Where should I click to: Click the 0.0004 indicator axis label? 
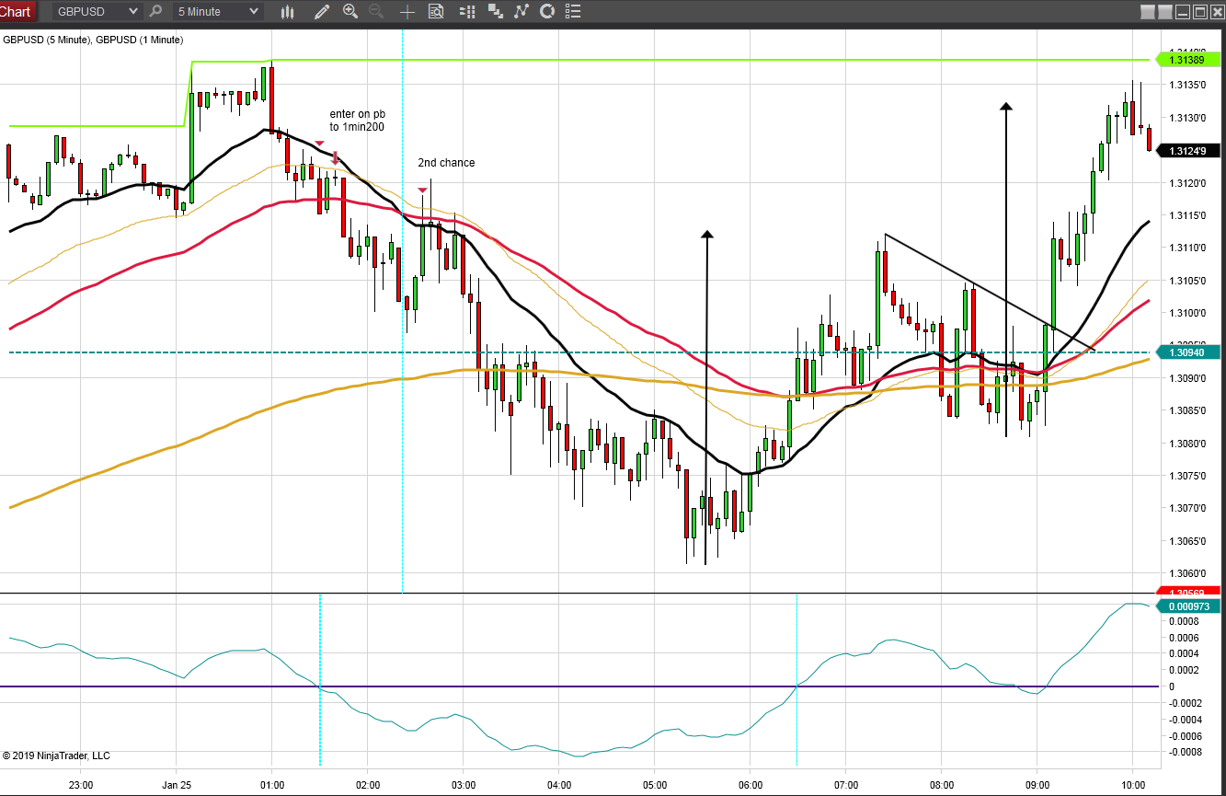point(1184,654)
